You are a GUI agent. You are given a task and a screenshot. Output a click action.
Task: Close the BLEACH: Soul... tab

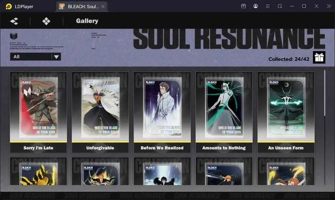[x=103, y=6]
